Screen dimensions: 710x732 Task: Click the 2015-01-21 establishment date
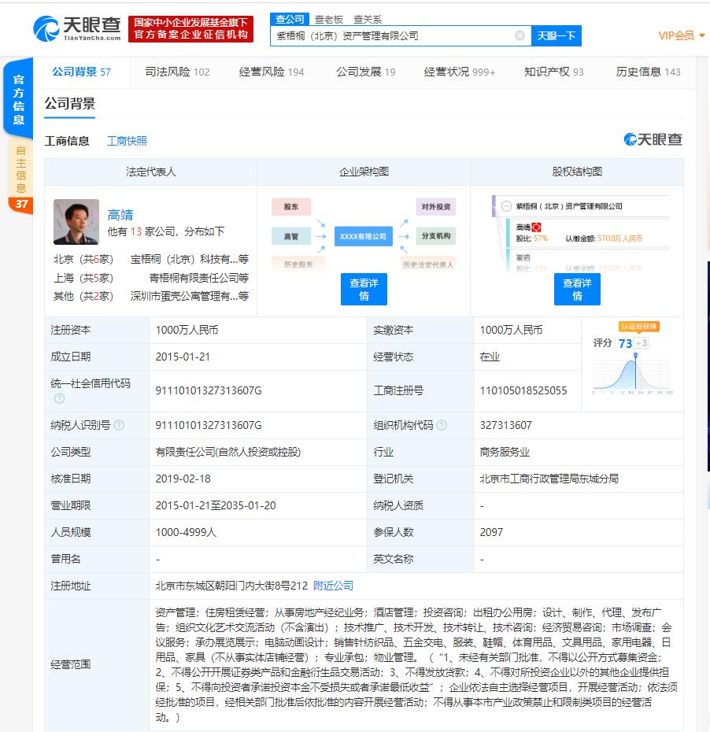pos(183,357)
